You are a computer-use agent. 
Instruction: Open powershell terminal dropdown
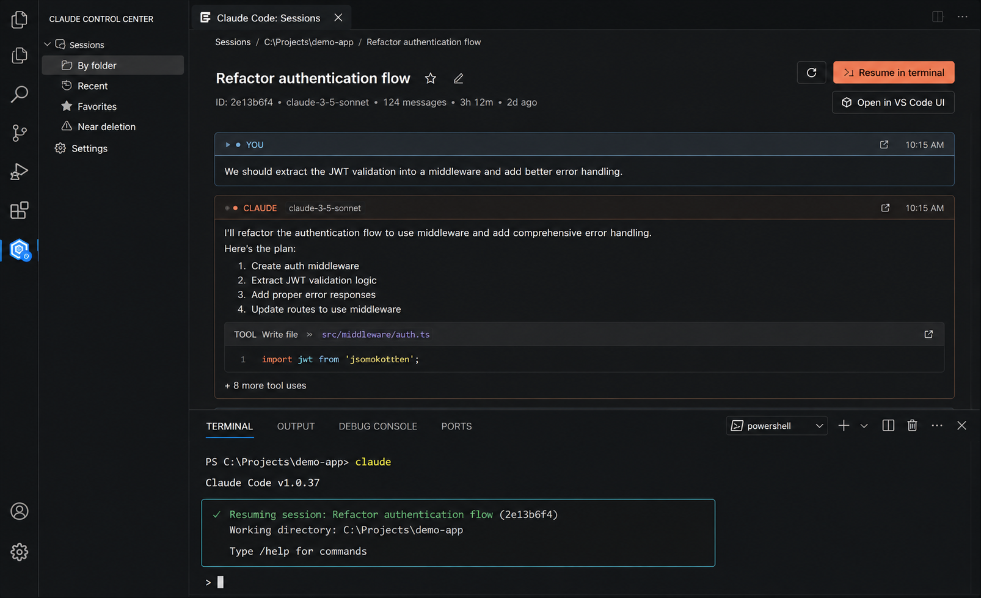coord(777,426)
